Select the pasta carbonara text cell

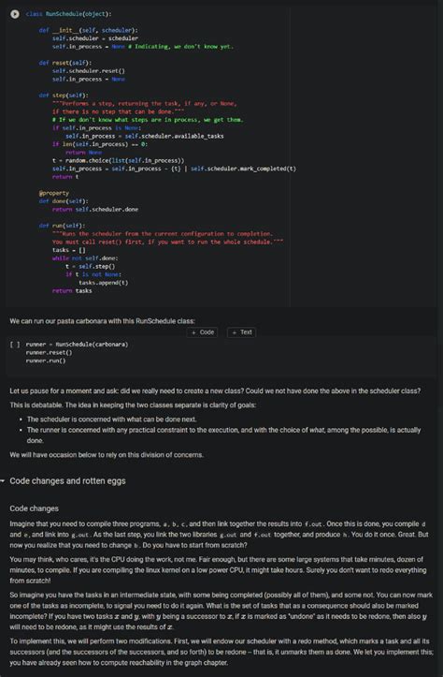tap(102, 321)
